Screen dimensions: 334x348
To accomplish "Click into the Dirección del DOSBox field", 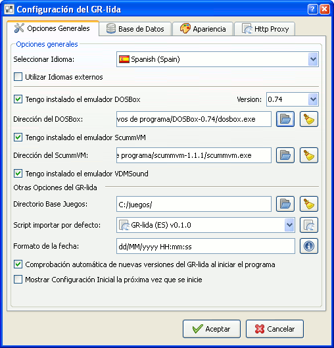I will [x=194, y=119].
